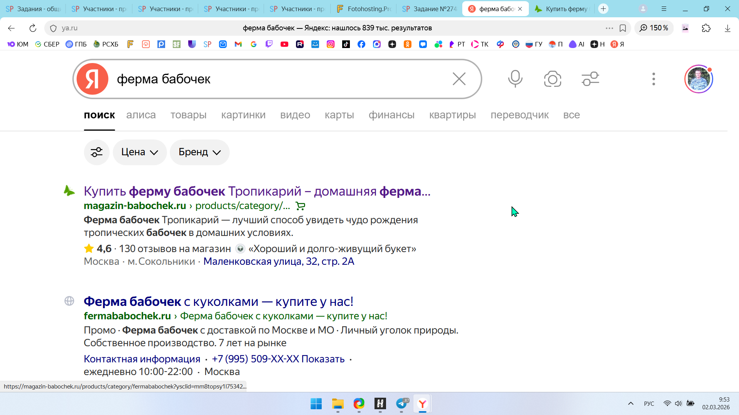This screenshot has width=739, height=415.
Task: Open the filters icon left of Цена
Action: click(97, 152)
